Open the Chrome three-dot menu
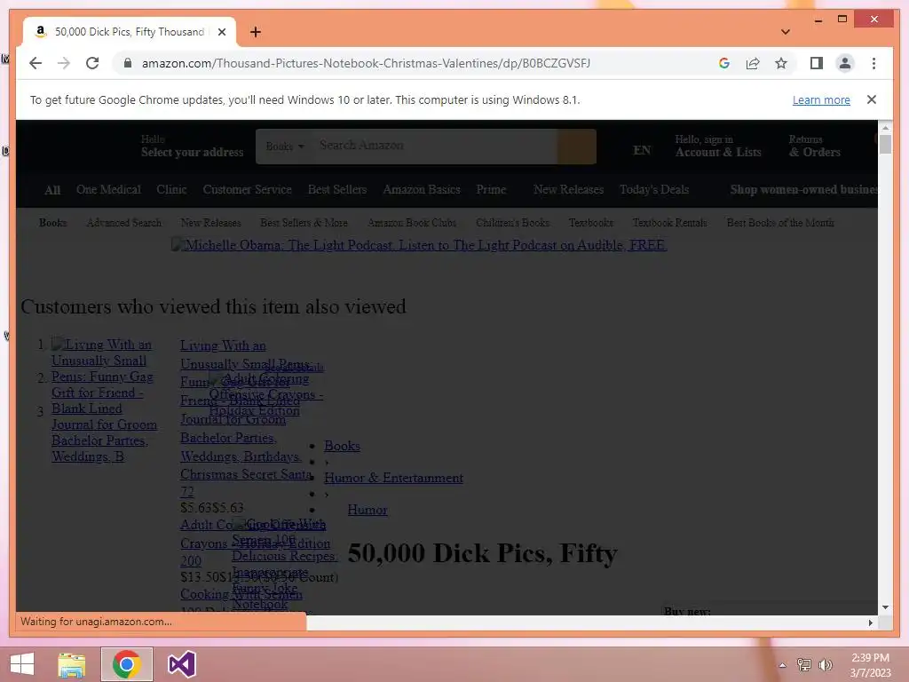Screen dimensions: 909x682 873,63
